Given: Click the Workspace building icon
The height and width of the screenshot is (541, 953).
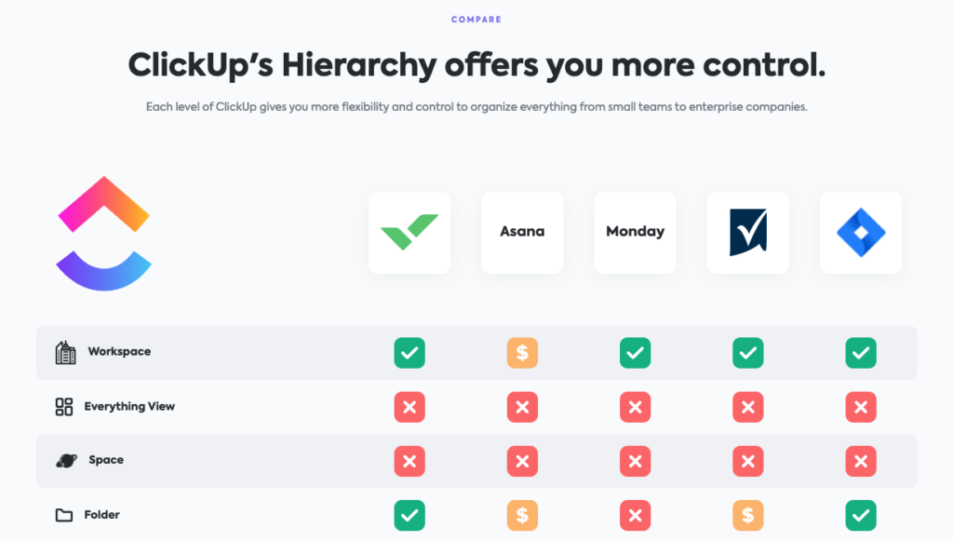Looking at the screenshot, I should (x=66, y=353).
